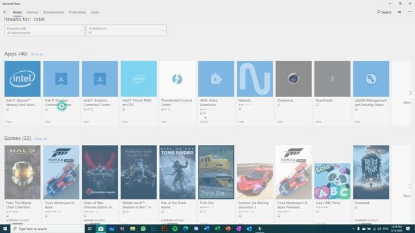
Task: Show hidden system tray icons
Action: pyautogui.click(x=353, y=228)
